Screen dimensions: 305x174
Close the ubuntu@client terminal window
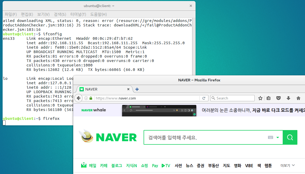tap(191, 6)
